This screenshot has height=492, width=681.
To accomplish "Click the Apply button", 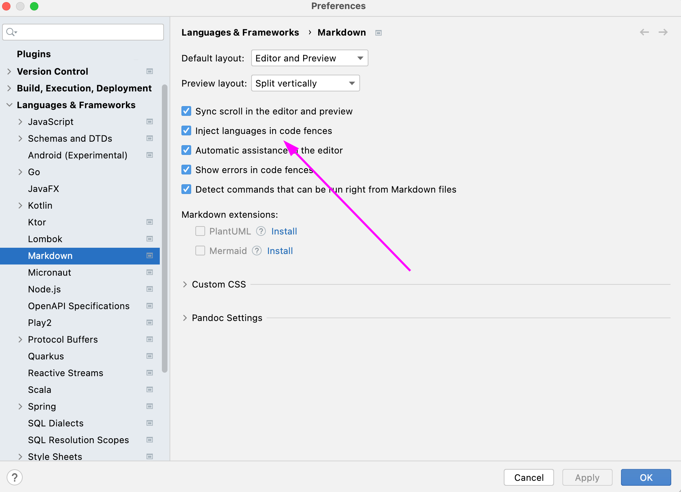I will [587, 477].
